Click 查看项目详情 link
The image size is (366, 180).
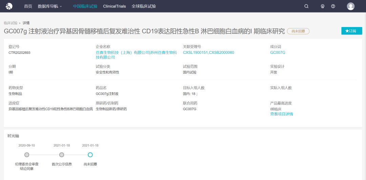[x=282, y=114]
